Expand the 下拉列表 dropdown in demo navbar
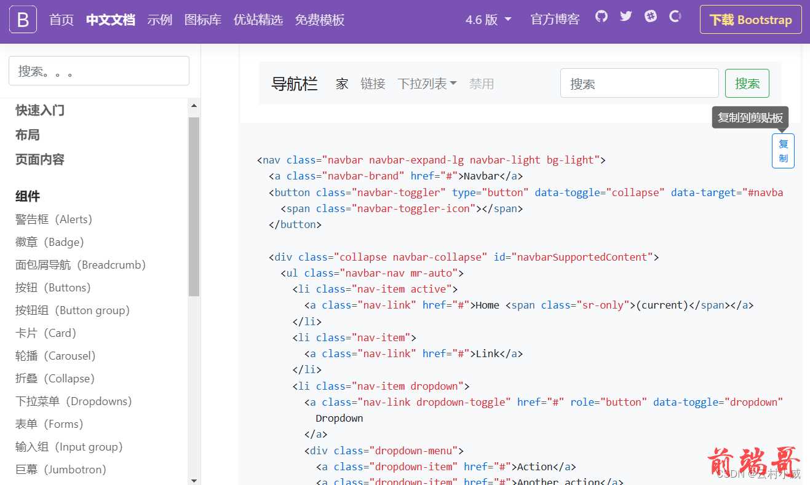The image size is (810, 485). 427,84
